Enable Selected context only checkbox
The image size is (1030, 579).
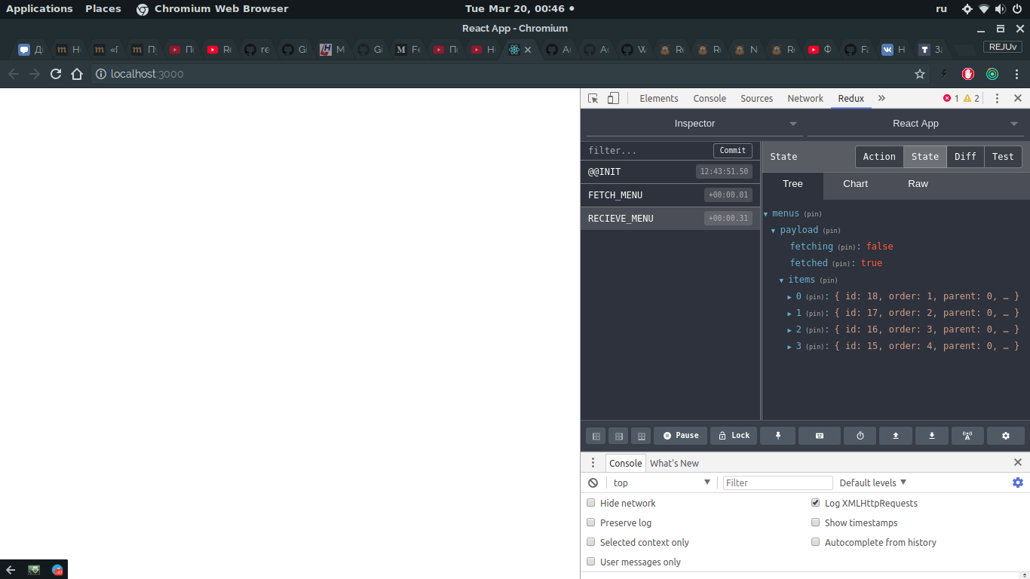pyautogui.click(x=591, y=542)
